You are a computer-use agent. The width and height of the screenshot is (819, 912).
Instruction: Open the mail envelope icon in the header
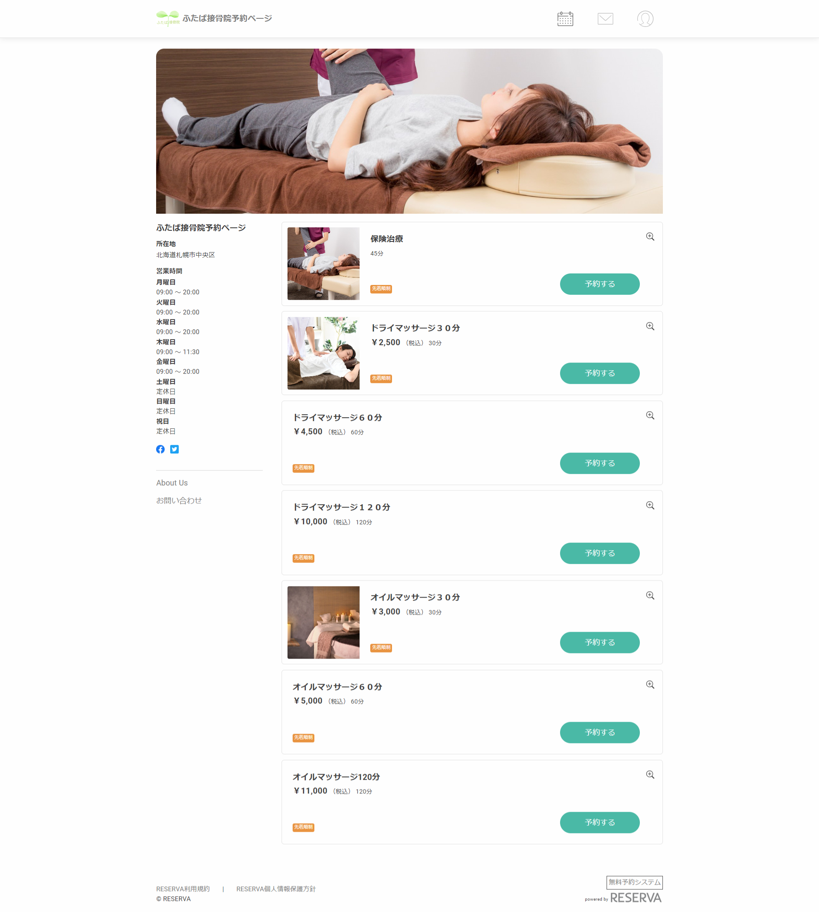click(x=605, y=19)
